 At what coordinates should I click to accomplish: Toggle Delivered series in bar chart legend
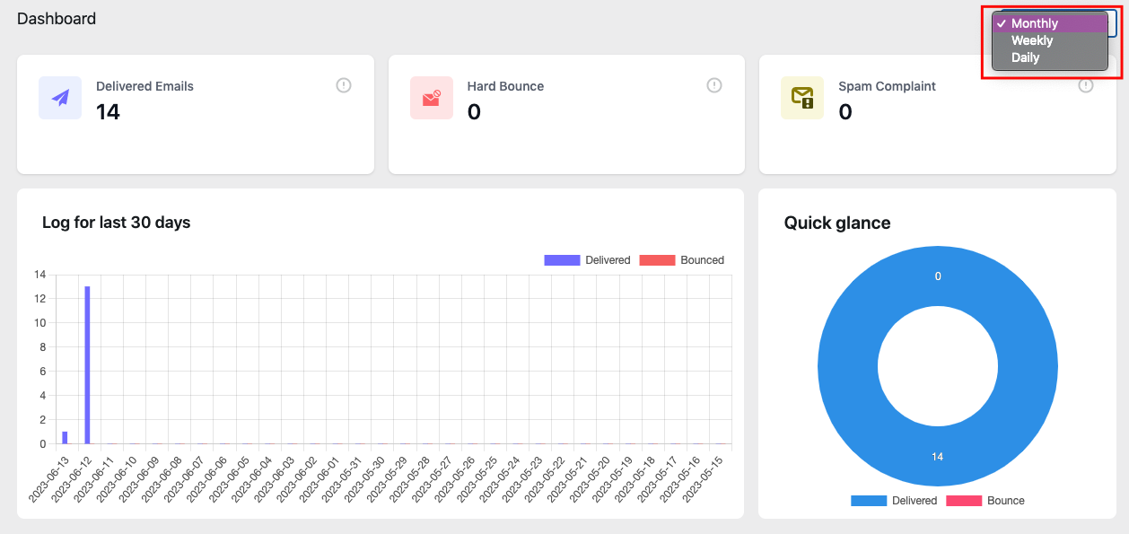(x=587, y=260)
